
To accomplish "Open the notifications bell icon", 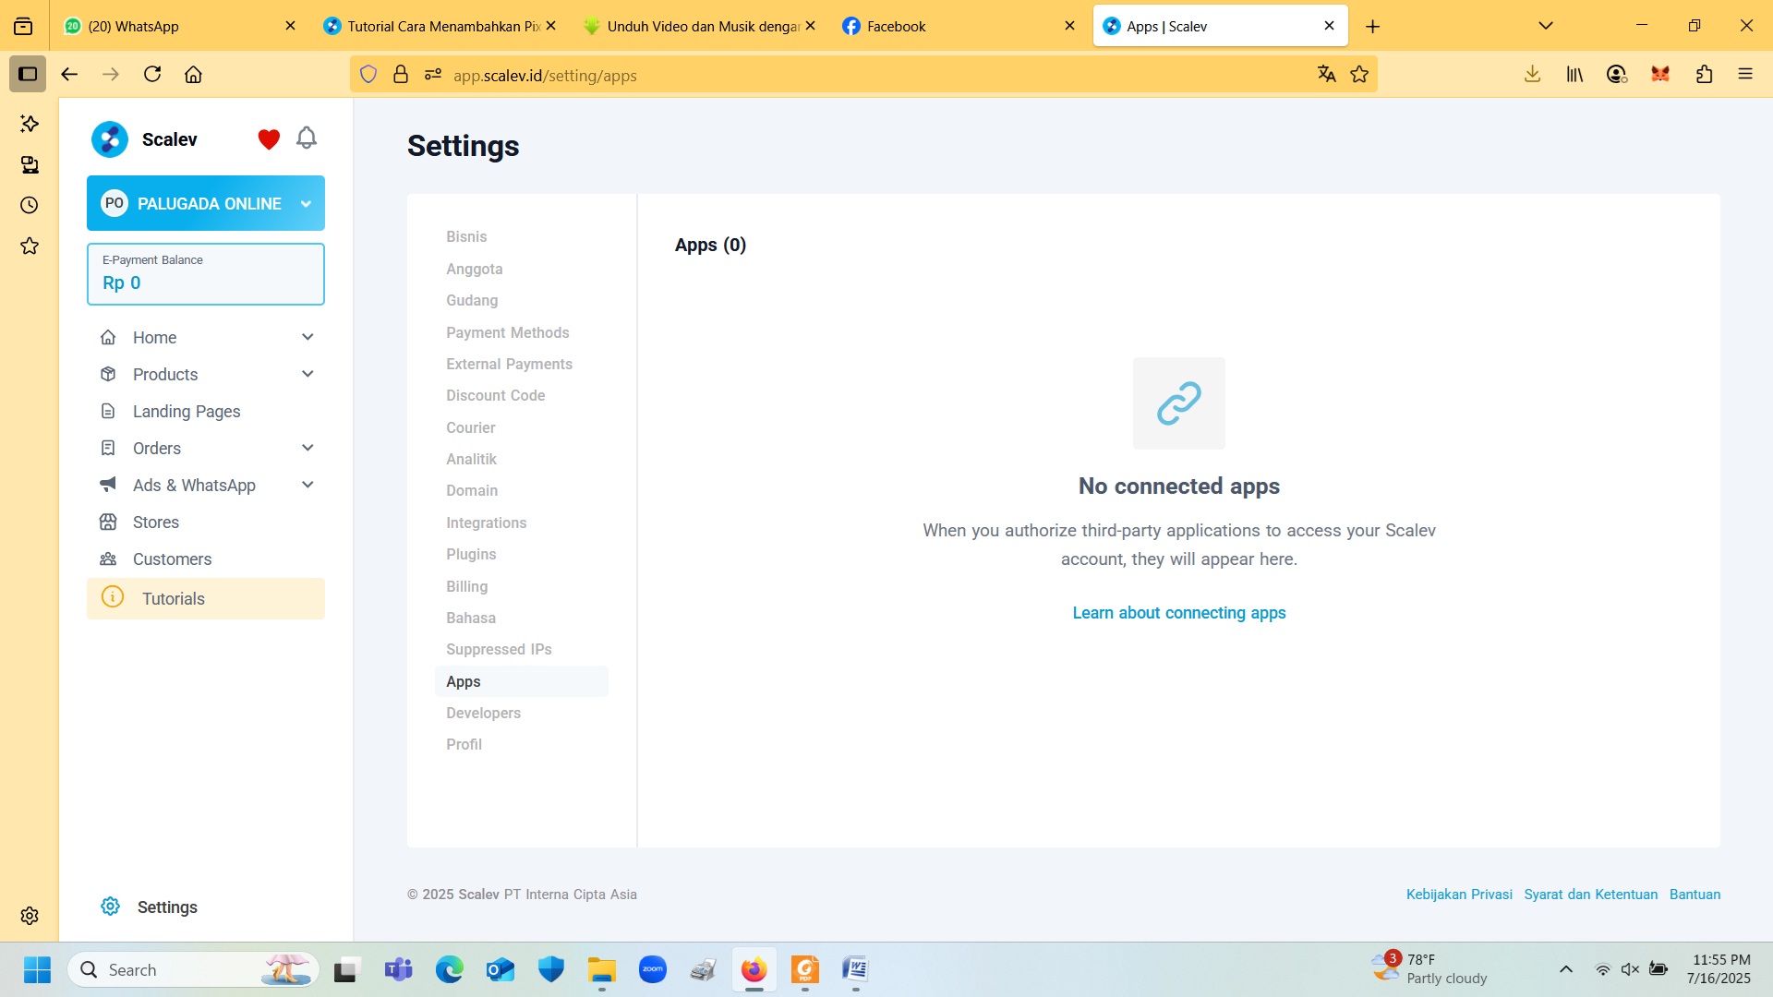I will pyautogui.click(x=307, y=138).
